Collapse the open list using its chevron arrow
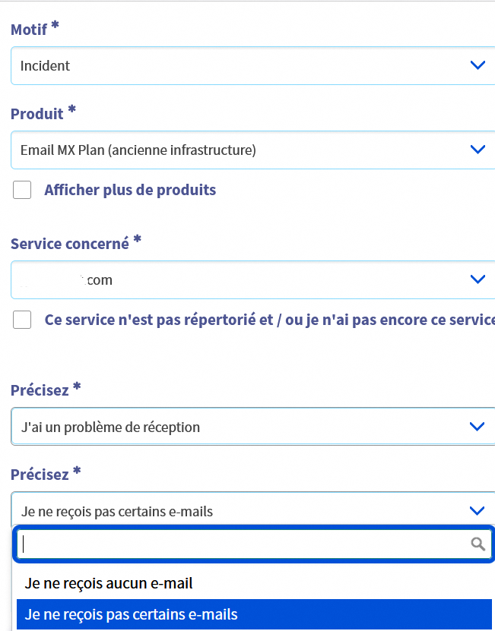This screenshot has width=495, height=631. [478, 511]
